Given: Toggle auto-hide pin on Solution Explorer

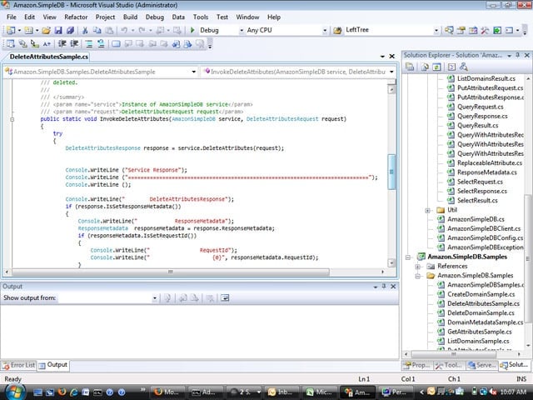Looking at the screenshot, I should [x=518, y=55].
